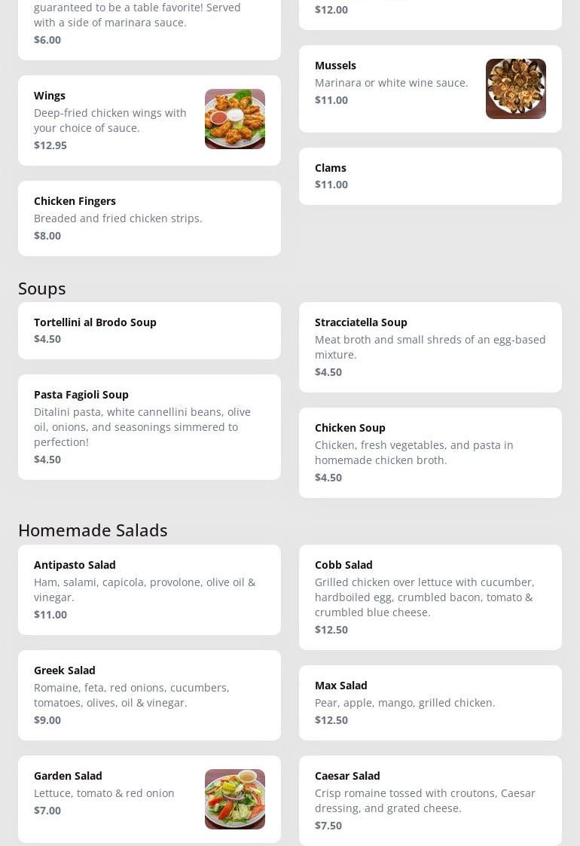Click the Wings item title
580x846 pixels.
coord(50,96)
